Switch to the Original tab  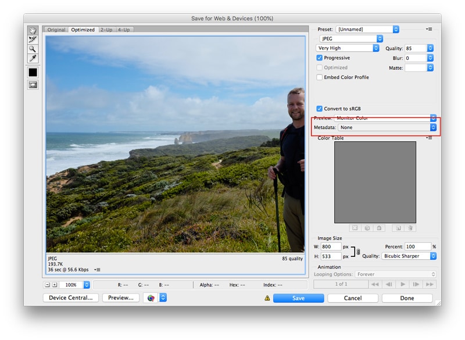(x=56, y=30)
